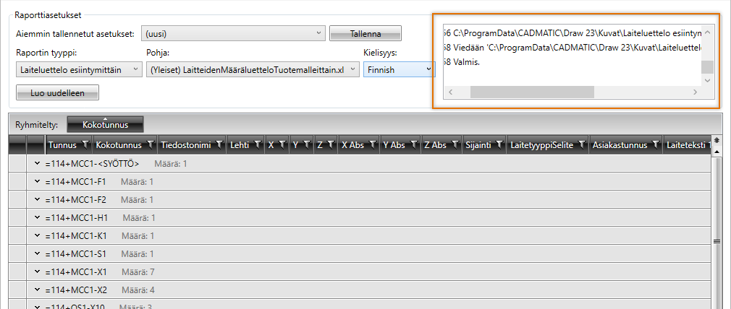Expand the =114+MCC1-X1 group
This screenshot has width=731, height=309.
tap(37, 272)
